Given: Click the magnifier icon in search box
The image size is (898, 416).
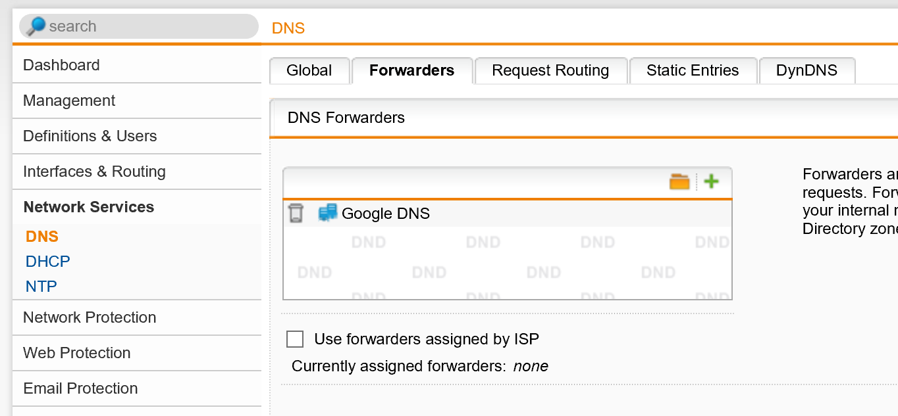Looking at the screenshot, I should click(36, 26).
